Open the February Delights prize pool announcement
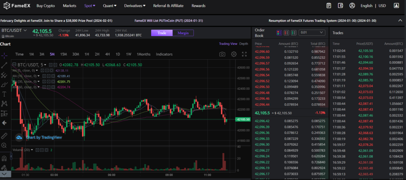 point(56,21)
